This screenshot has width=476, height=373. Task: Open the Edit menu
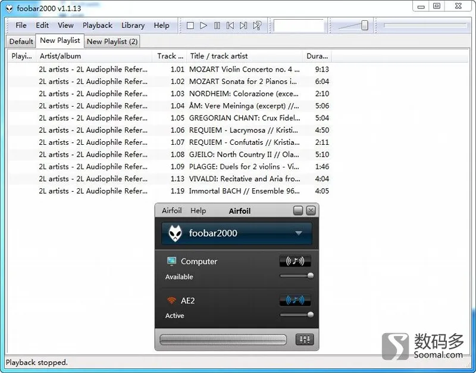[x=42, y=25]
